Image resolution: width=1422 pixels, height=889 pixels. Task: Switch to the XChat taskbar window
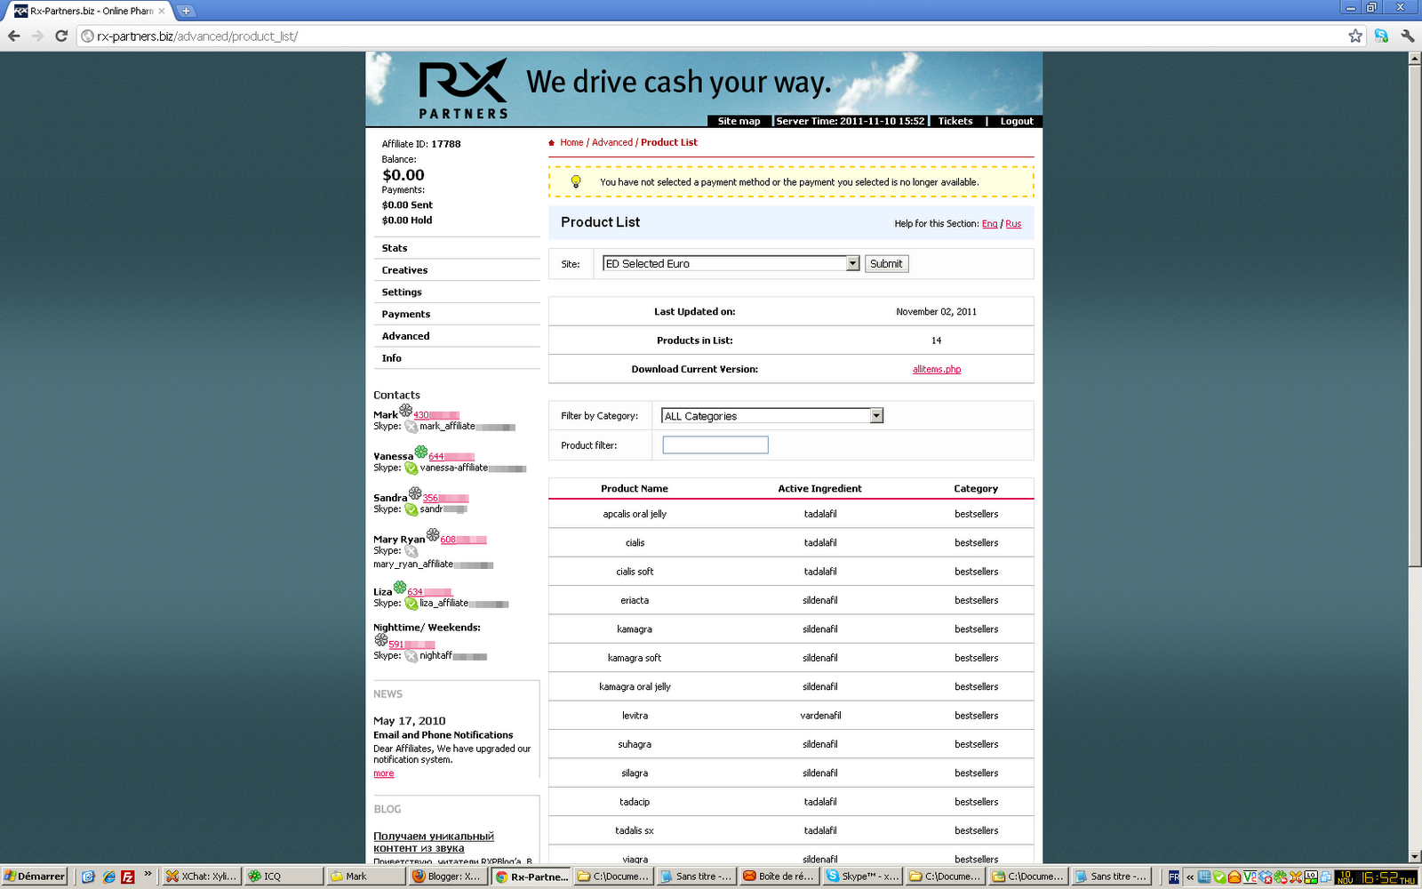pos(202,877)
